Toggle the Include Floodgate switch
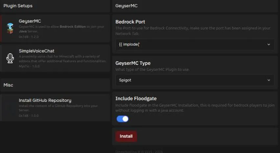 click(123, 119)
